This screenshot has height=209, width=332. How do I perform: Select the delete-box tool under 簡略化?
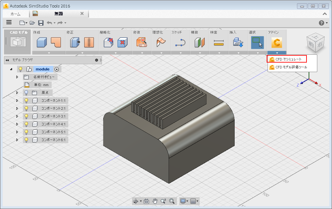coord(123,42)
